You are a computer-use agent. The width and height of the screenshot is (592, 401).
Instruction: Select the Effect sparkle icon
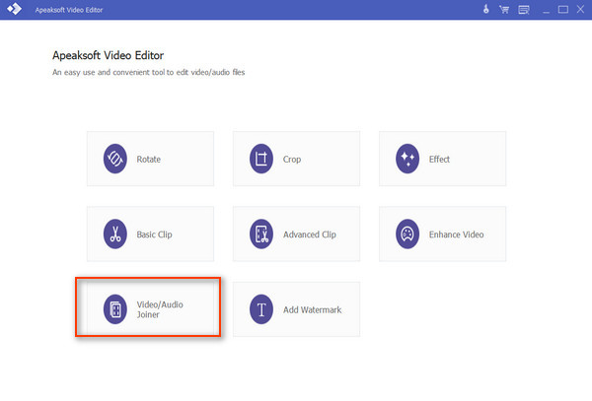tap(407, 159)
